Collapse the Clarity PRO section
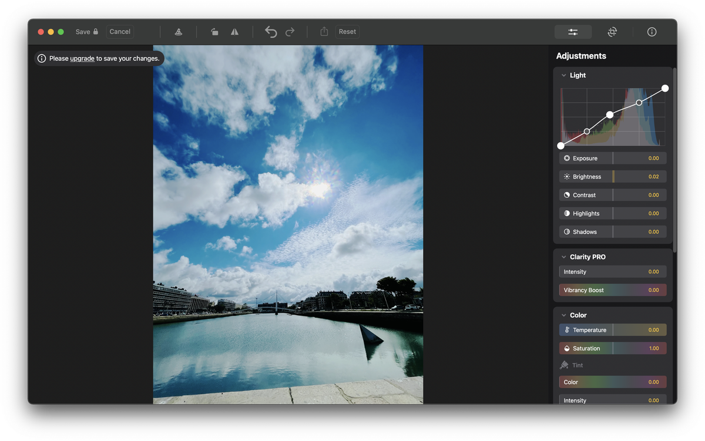Screen dimensions: 705x441 click(563, 257)
